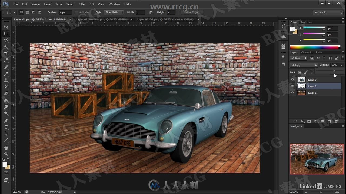The image size is (346, 194).
Task: Hide Layer 0 visibility eye
Action: (292, 79)
